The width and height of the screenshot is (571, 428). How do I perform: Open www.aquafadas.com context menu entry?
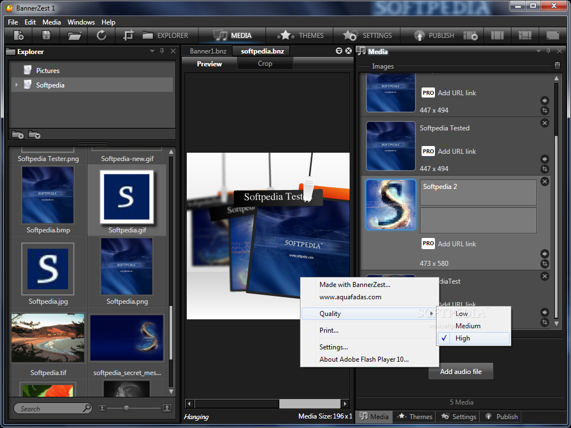click(x=369, y=297)
